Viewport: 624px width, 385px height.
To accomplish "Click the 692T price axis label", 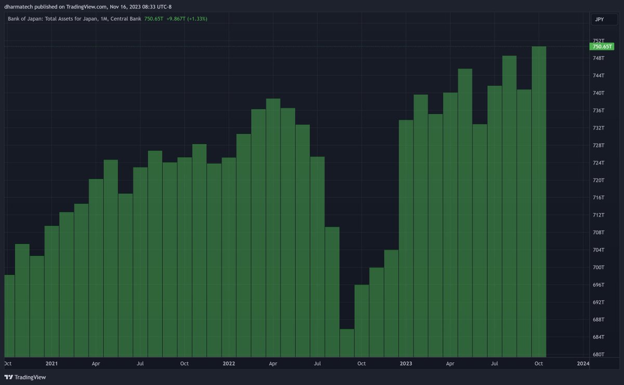I will [599, 302].
